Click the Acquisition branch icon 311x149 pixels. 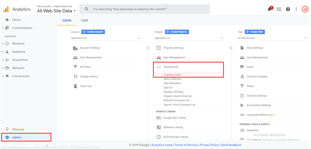[x=7, y=60]
